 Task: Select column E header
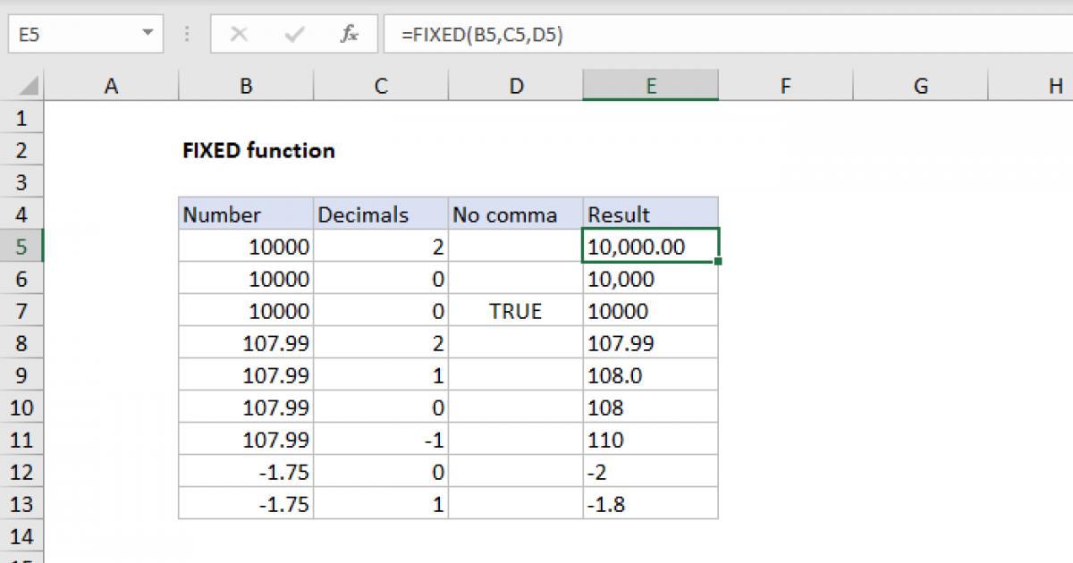pyautogui.click(x=650, y=86)
